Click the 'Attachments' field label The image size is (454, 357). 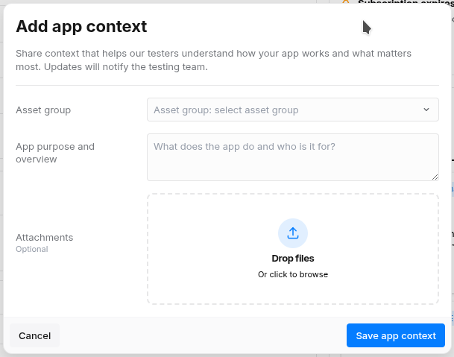click(44, 238)
